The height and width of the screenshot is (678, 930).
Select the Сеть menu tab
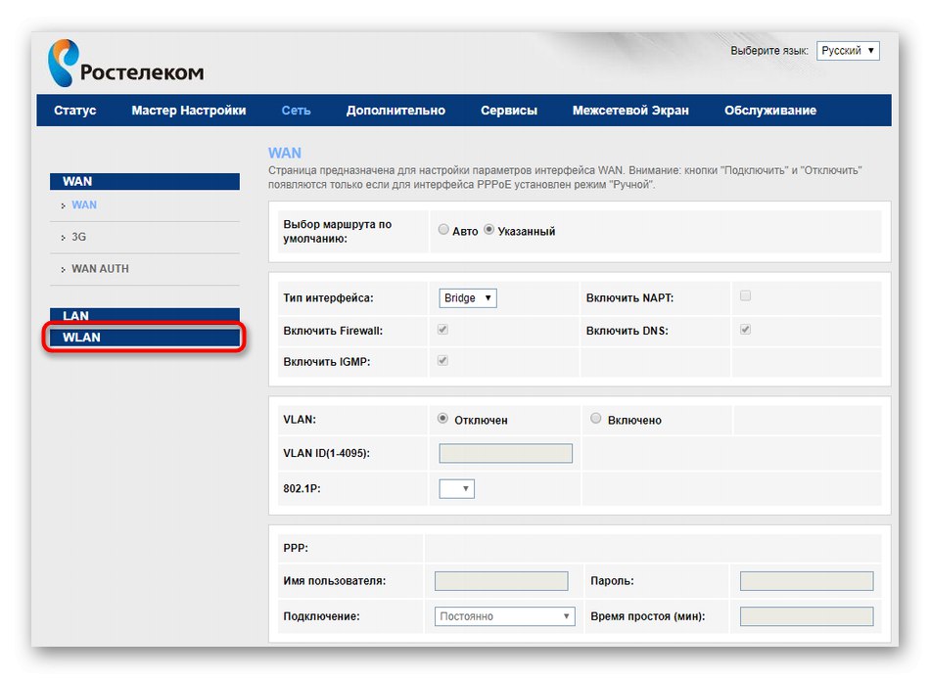296,111
